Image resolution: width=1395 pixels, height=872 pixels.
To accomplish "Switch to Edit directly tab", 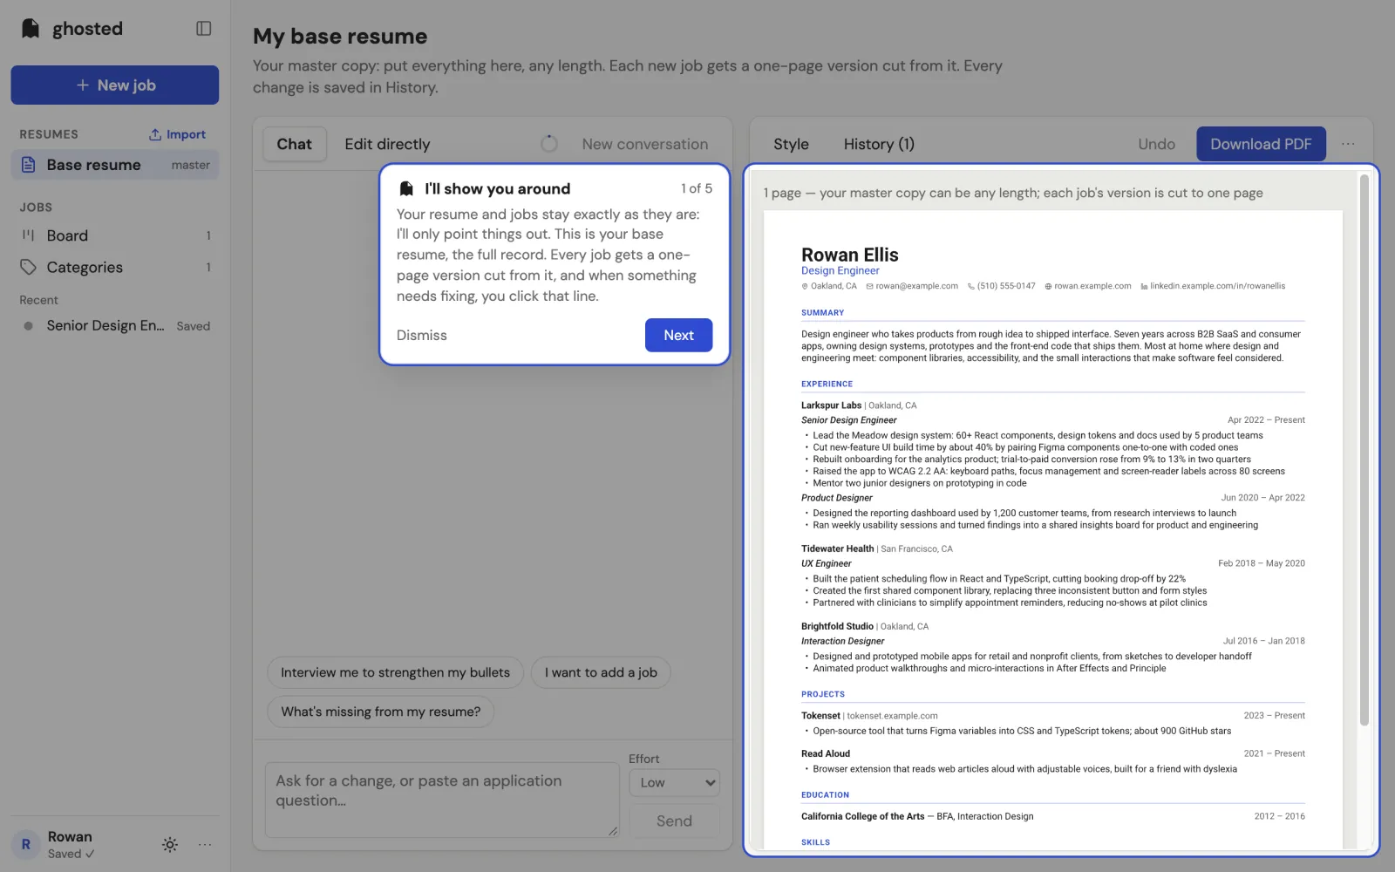I will [387, 144].
